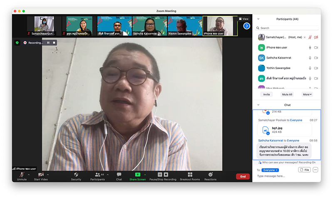This screenshot has height=198, width=333.
Task: Open the To: Everyone recipient dropdown
Action: (270, 170)
